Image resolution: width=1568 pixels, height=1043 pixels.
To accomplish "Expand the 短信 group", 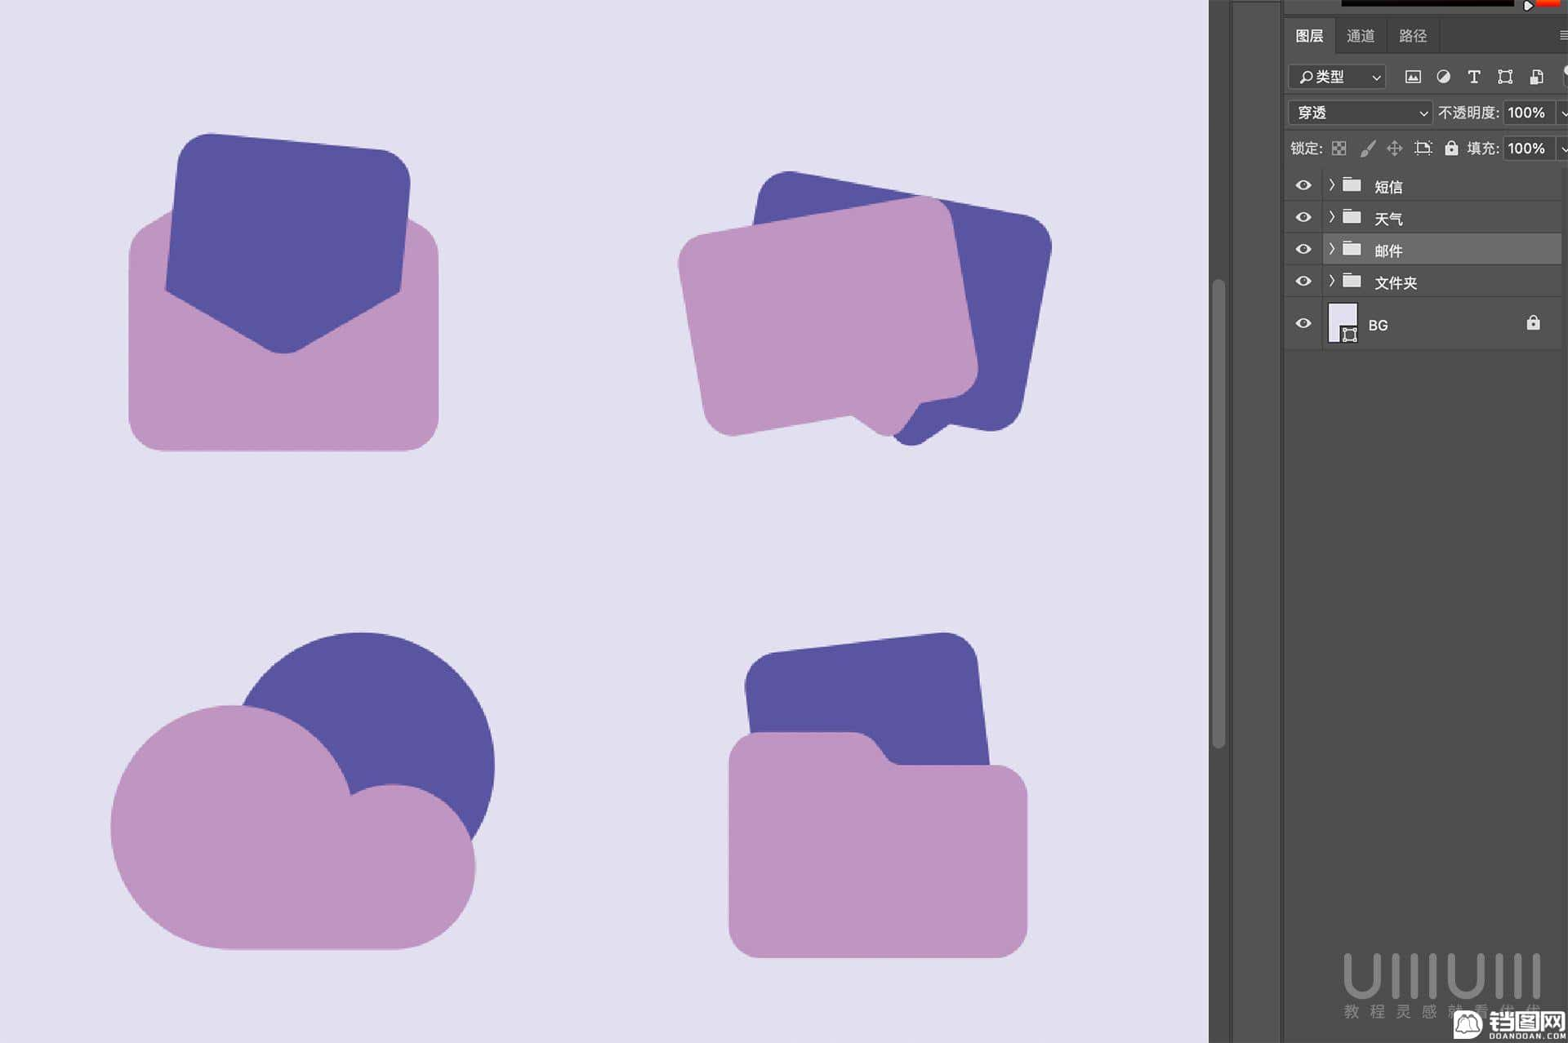I will pos(1331,185).
